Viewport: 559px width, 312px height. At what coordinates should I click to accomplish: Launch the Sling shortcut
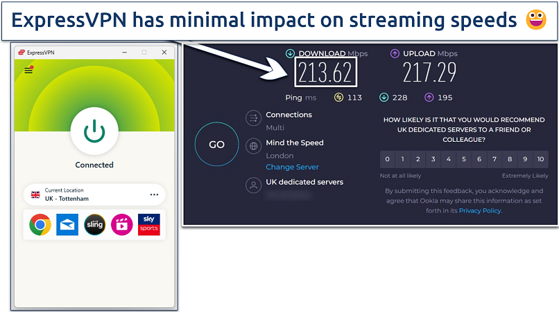click(94, 224)
